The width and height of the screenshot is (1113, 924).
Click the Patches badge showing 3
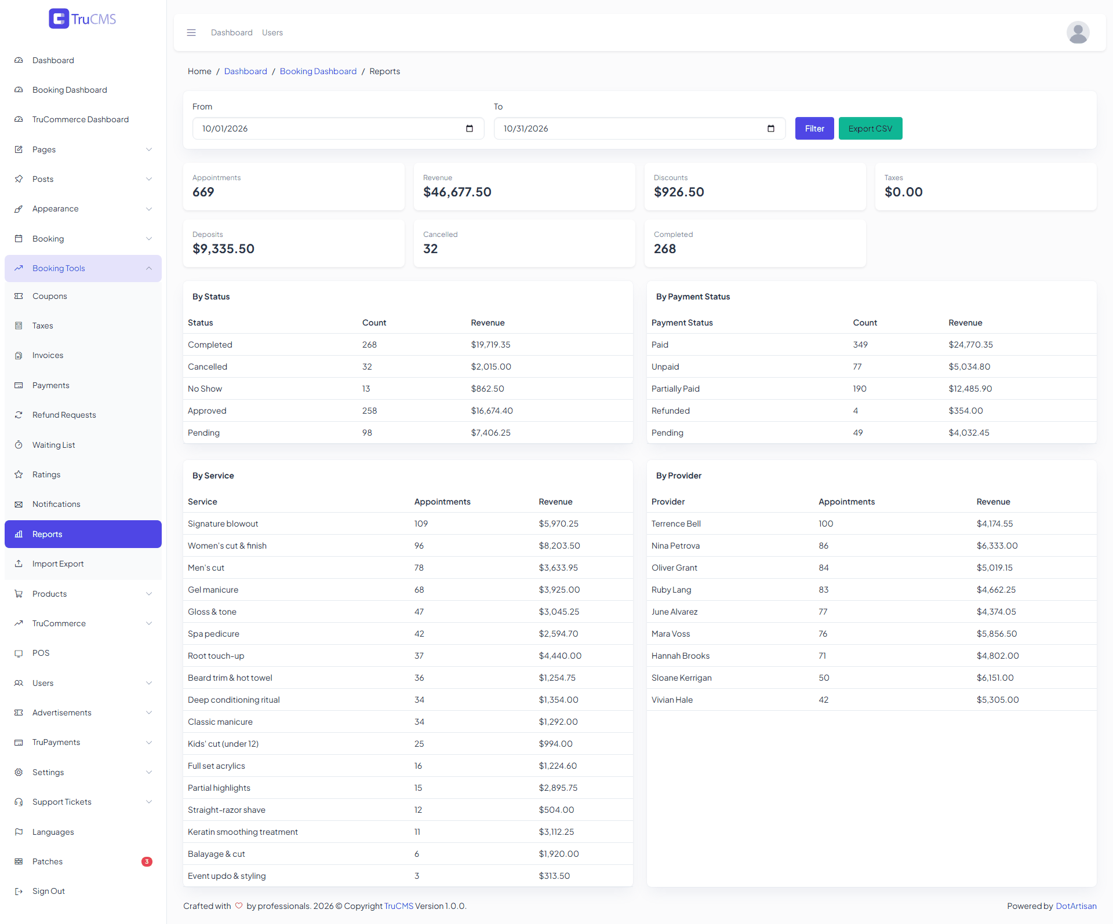click(x=147, y=861)
